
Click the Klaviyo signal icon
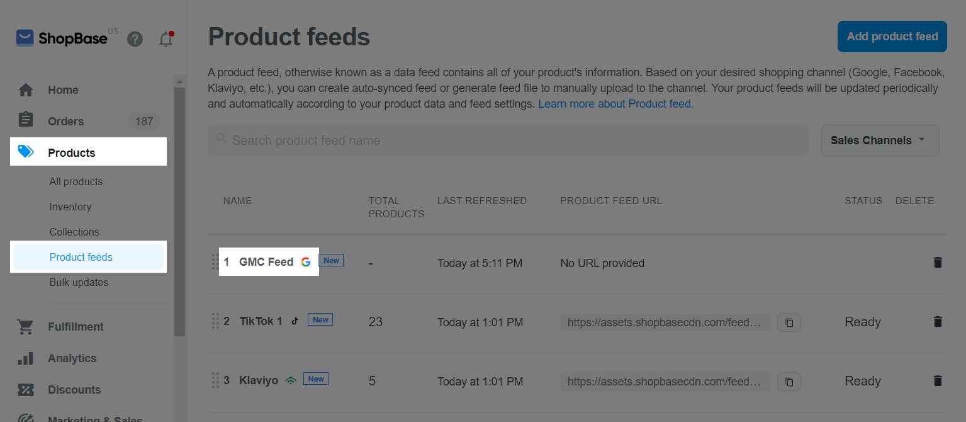coord(290,380)
